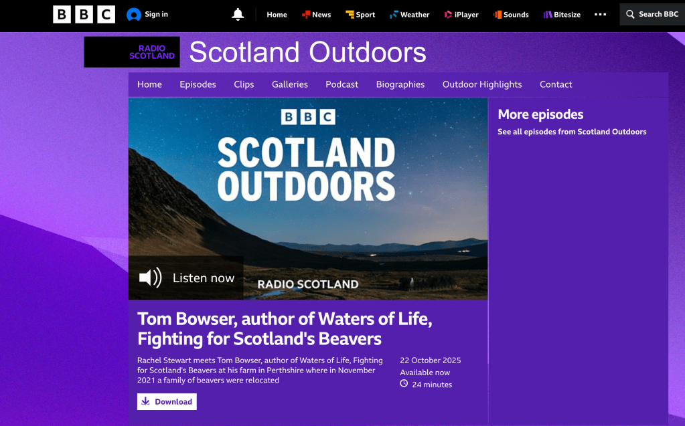The image size is (685, 426).
Task: Visit BBC Bitesize
Action: coord(562,15)
